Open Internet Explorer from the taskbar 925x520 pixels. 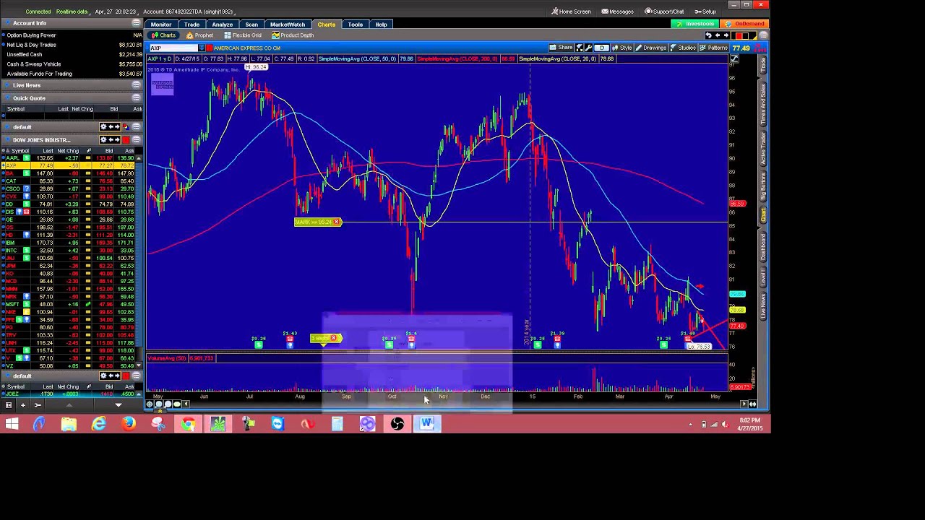coord(98,424)
